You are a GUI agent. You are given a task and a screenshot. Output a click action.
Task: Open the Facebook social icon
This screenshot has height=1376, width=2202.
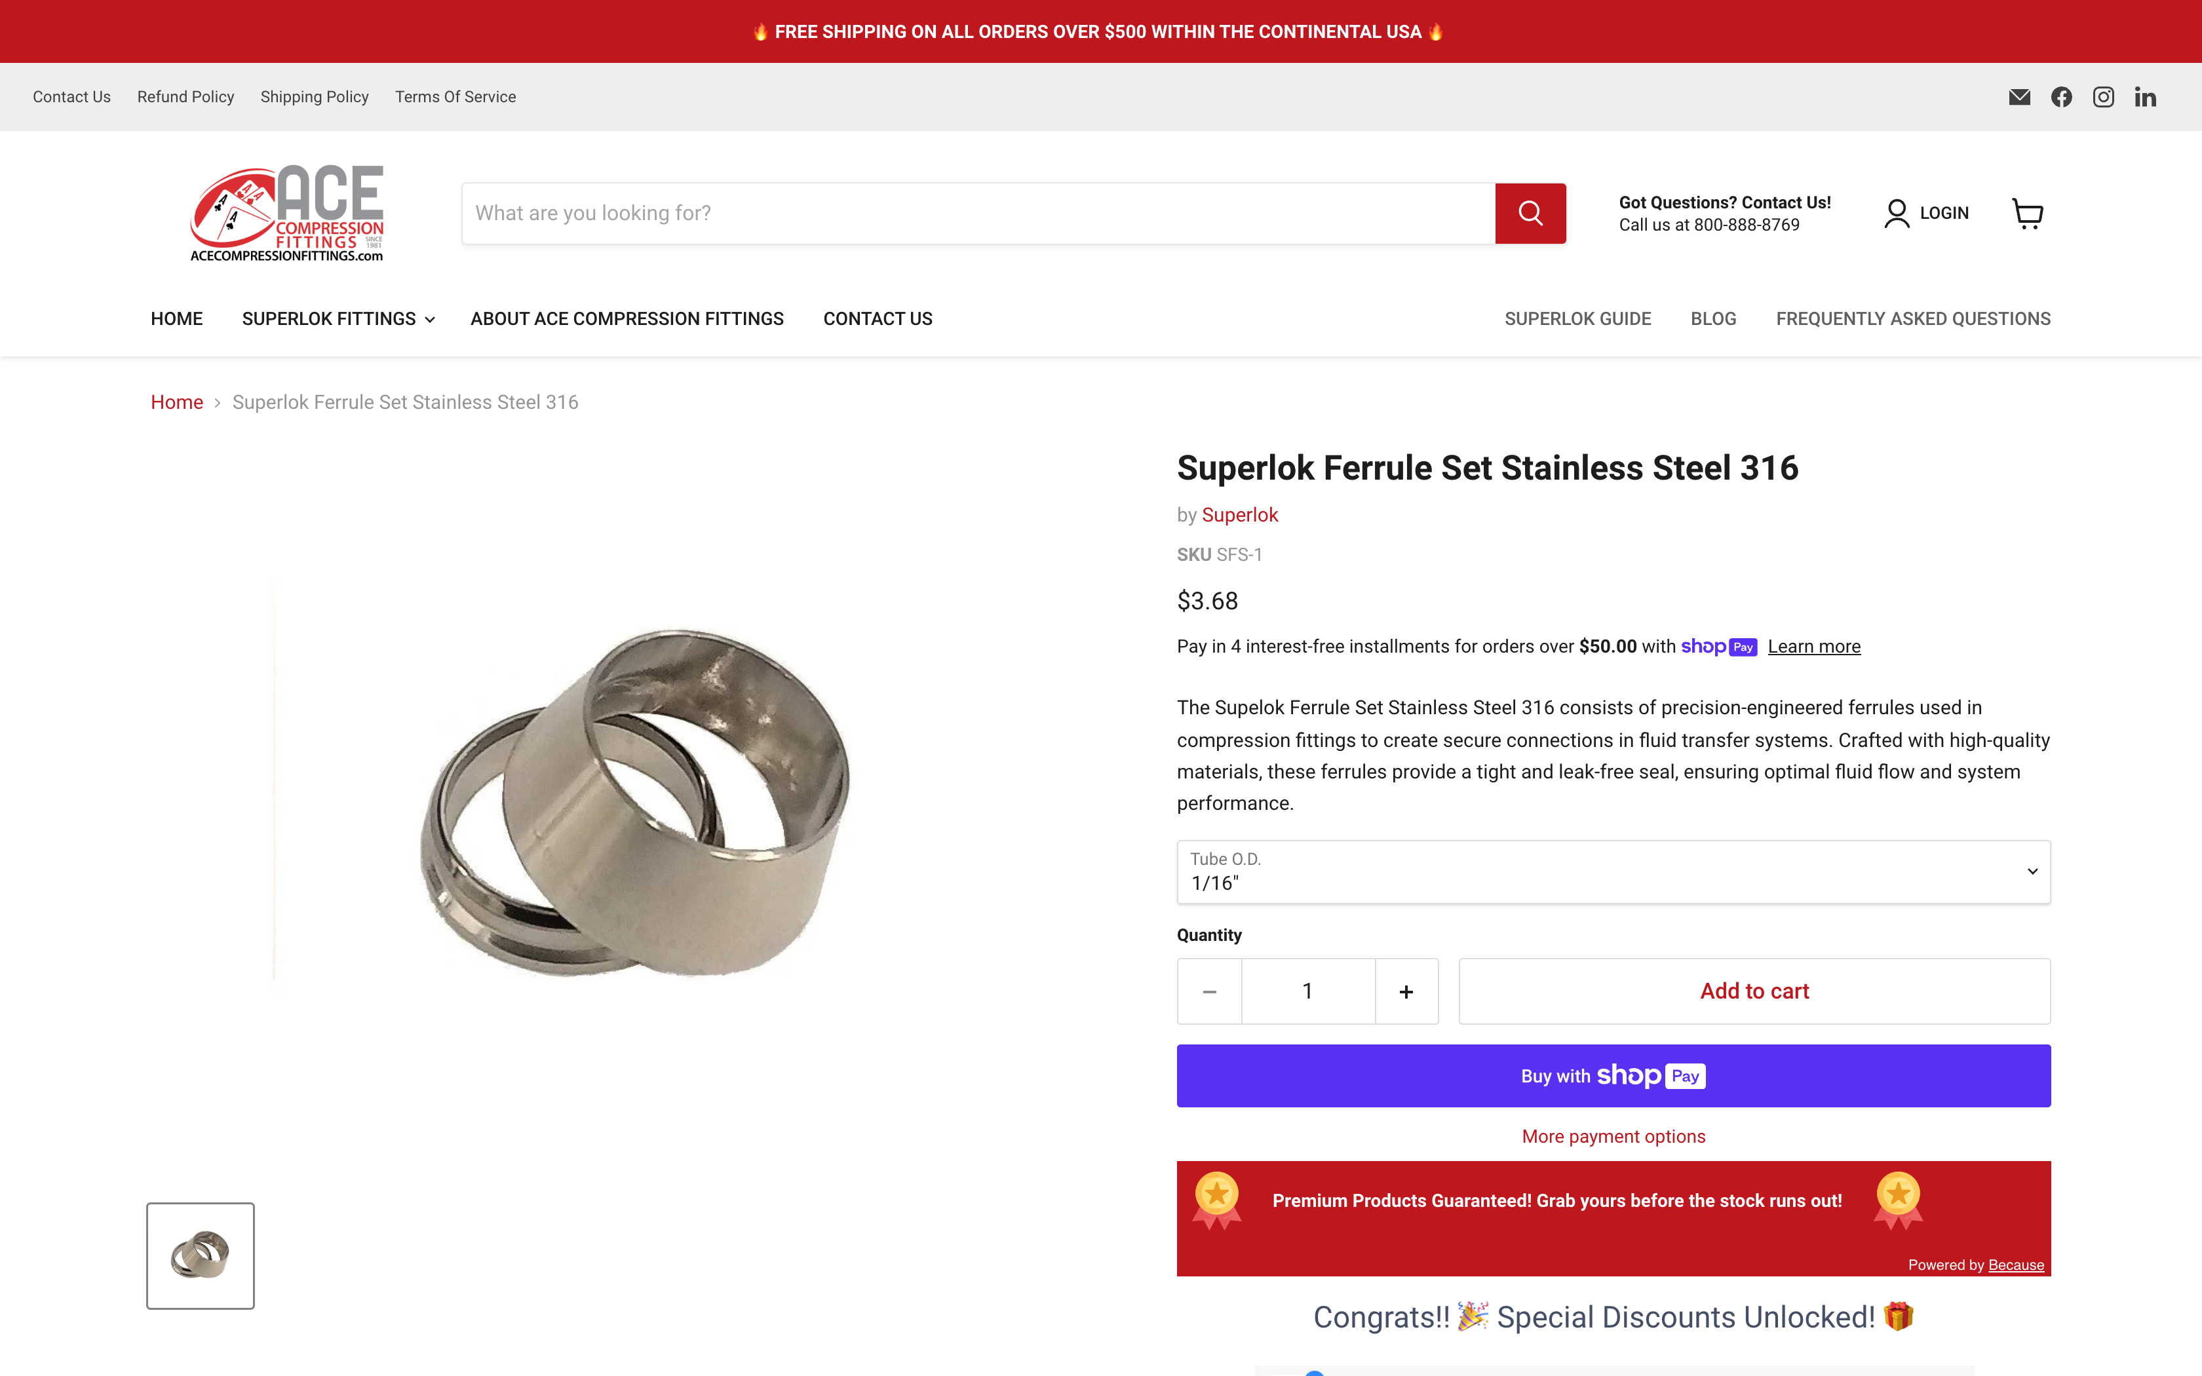click(2061, 98)
